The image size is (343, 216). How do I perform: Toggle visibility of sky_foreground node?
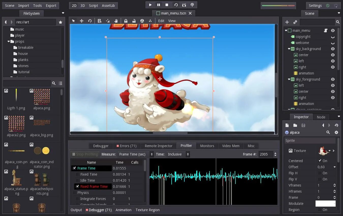[333, 79]
